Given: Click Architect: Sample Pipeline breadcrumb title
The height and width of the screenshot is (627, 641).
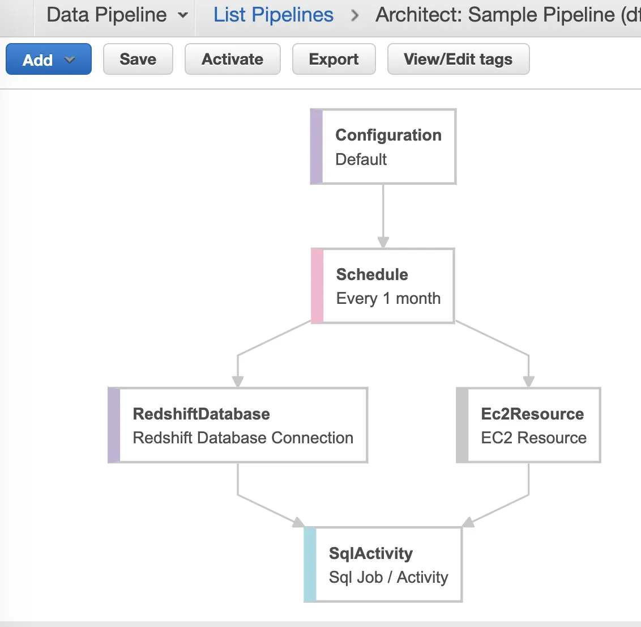Looking at the screenshot, I should (507, 15).
